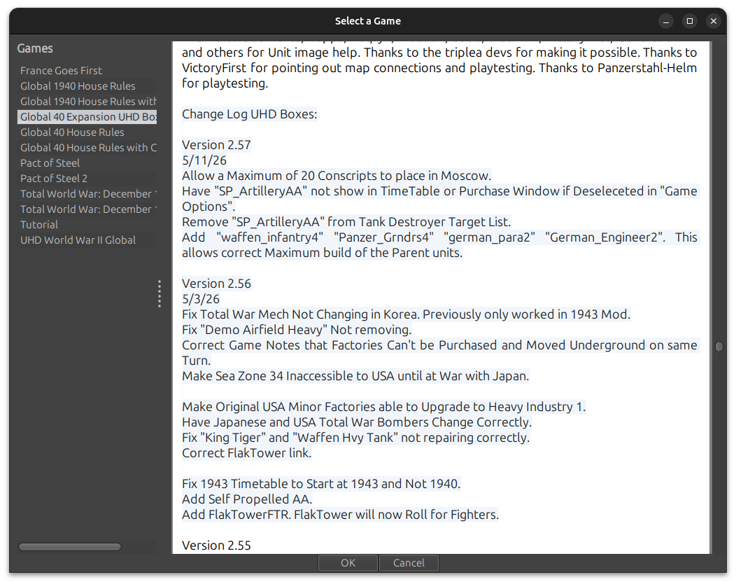The image size is (736, 584).
Task: Click the split pane divider dots handle
Action: tap(160, 293)
